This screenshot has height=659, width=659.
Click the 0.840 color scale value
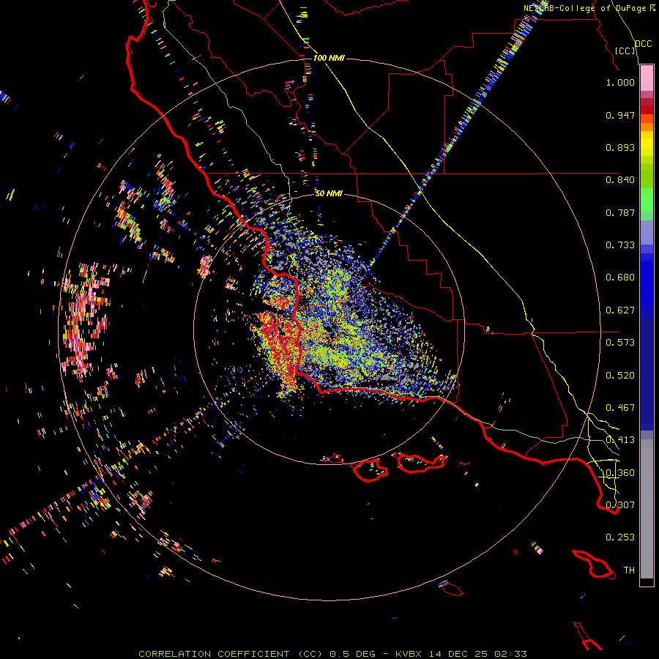[x=620, y=180]
